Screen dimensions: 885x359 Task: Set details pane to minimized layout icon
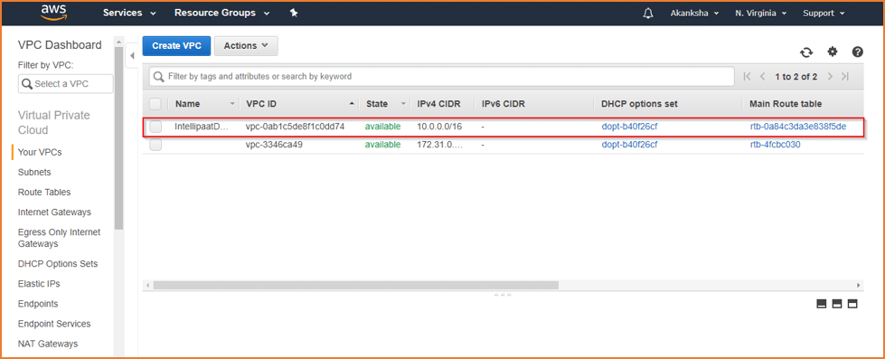[x=822, y=304]
